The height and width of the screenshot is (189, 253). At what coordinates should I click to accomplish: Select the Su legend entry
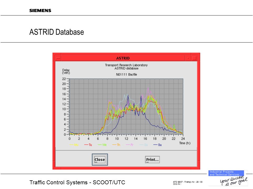coord(157,145)
